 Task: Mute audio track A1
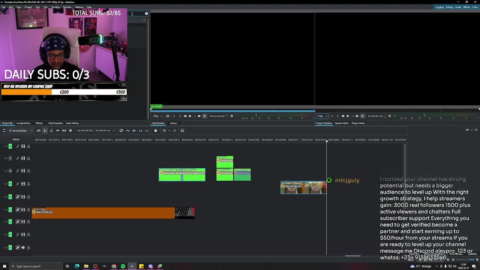23,247
